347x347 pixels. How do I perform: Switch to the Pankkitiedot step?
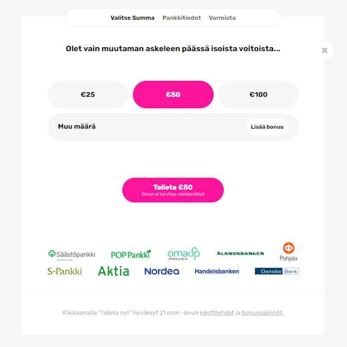[x=182, y=18]
